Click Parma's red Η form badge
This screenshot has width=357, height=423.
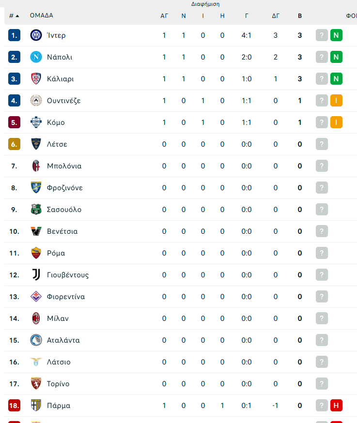(x=336, y=406)
